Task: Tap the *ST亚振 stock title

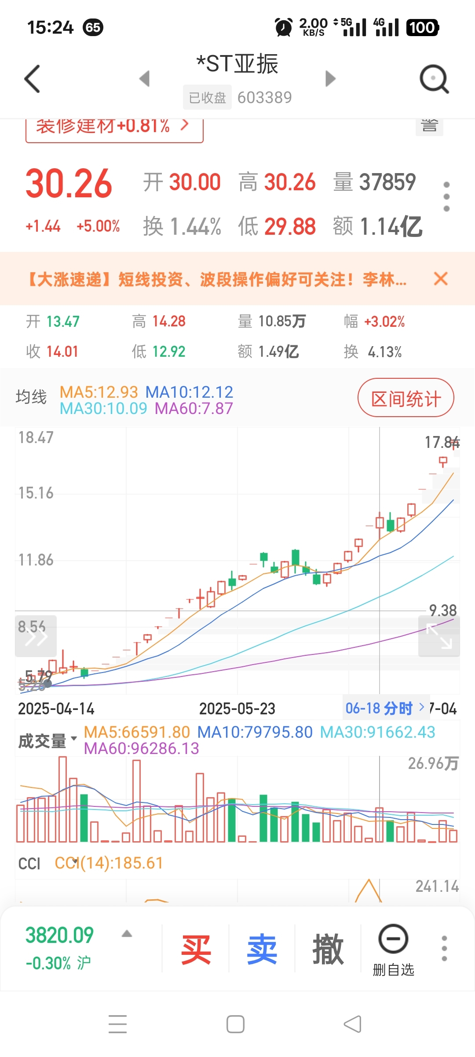Action: pyautogui.click(x=237, y=64)
